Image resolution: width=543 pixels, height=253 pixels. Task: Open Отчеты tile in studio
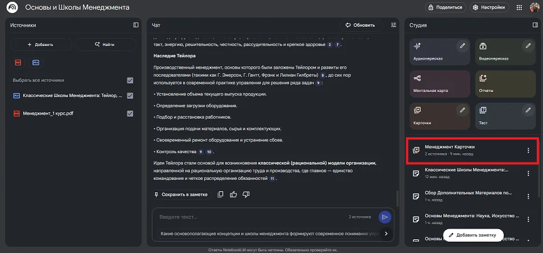click(x=503, y=83)
